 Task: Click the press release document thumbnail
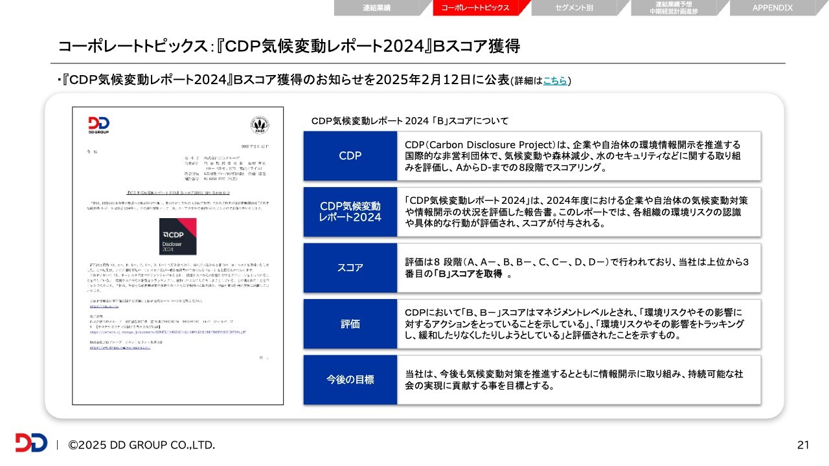(177, 256)
